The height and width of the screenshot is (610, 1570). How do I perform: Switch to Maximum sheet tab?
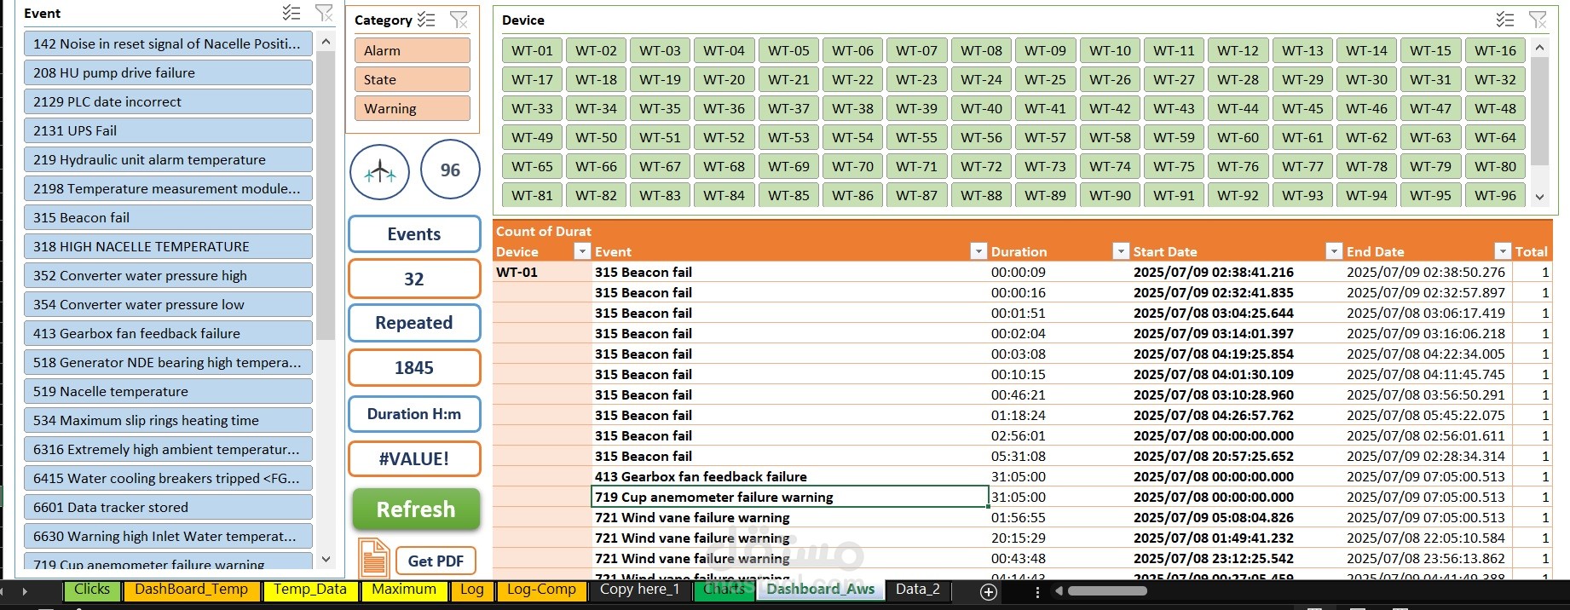[x=404, y=590]
